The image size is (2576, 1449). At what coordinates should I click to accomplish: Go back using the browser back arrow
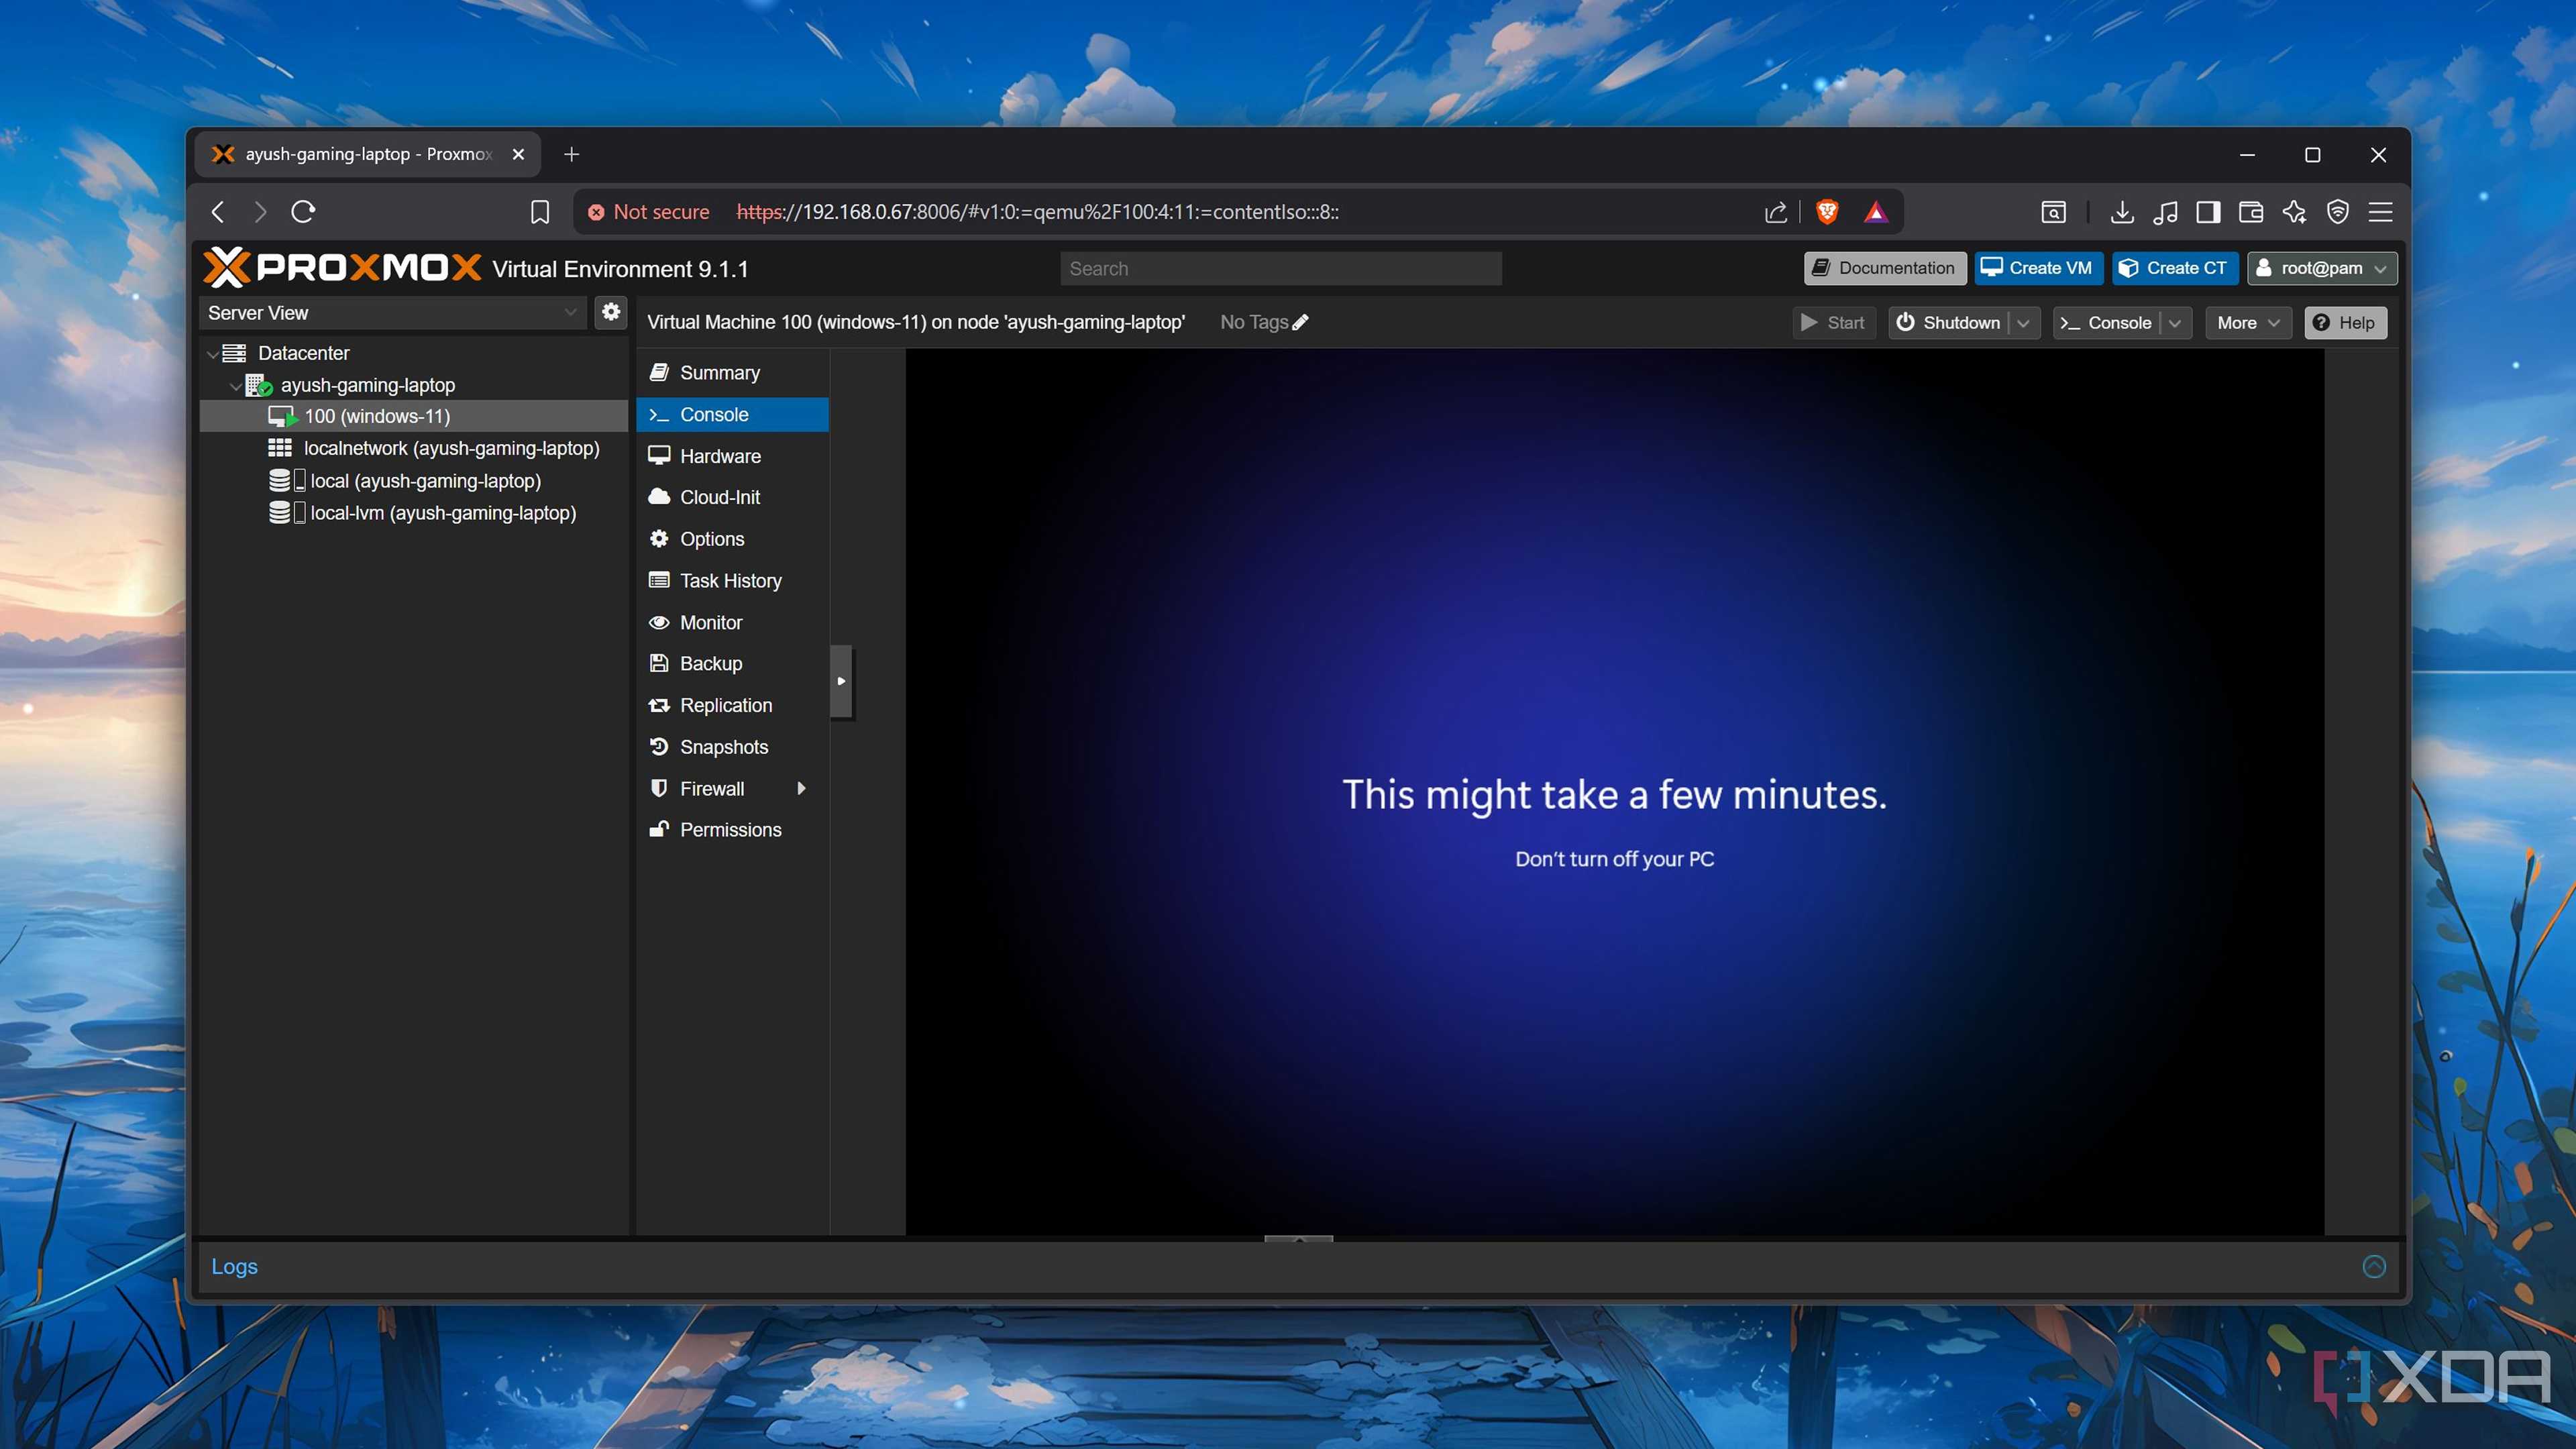click(x=218, y=212)
